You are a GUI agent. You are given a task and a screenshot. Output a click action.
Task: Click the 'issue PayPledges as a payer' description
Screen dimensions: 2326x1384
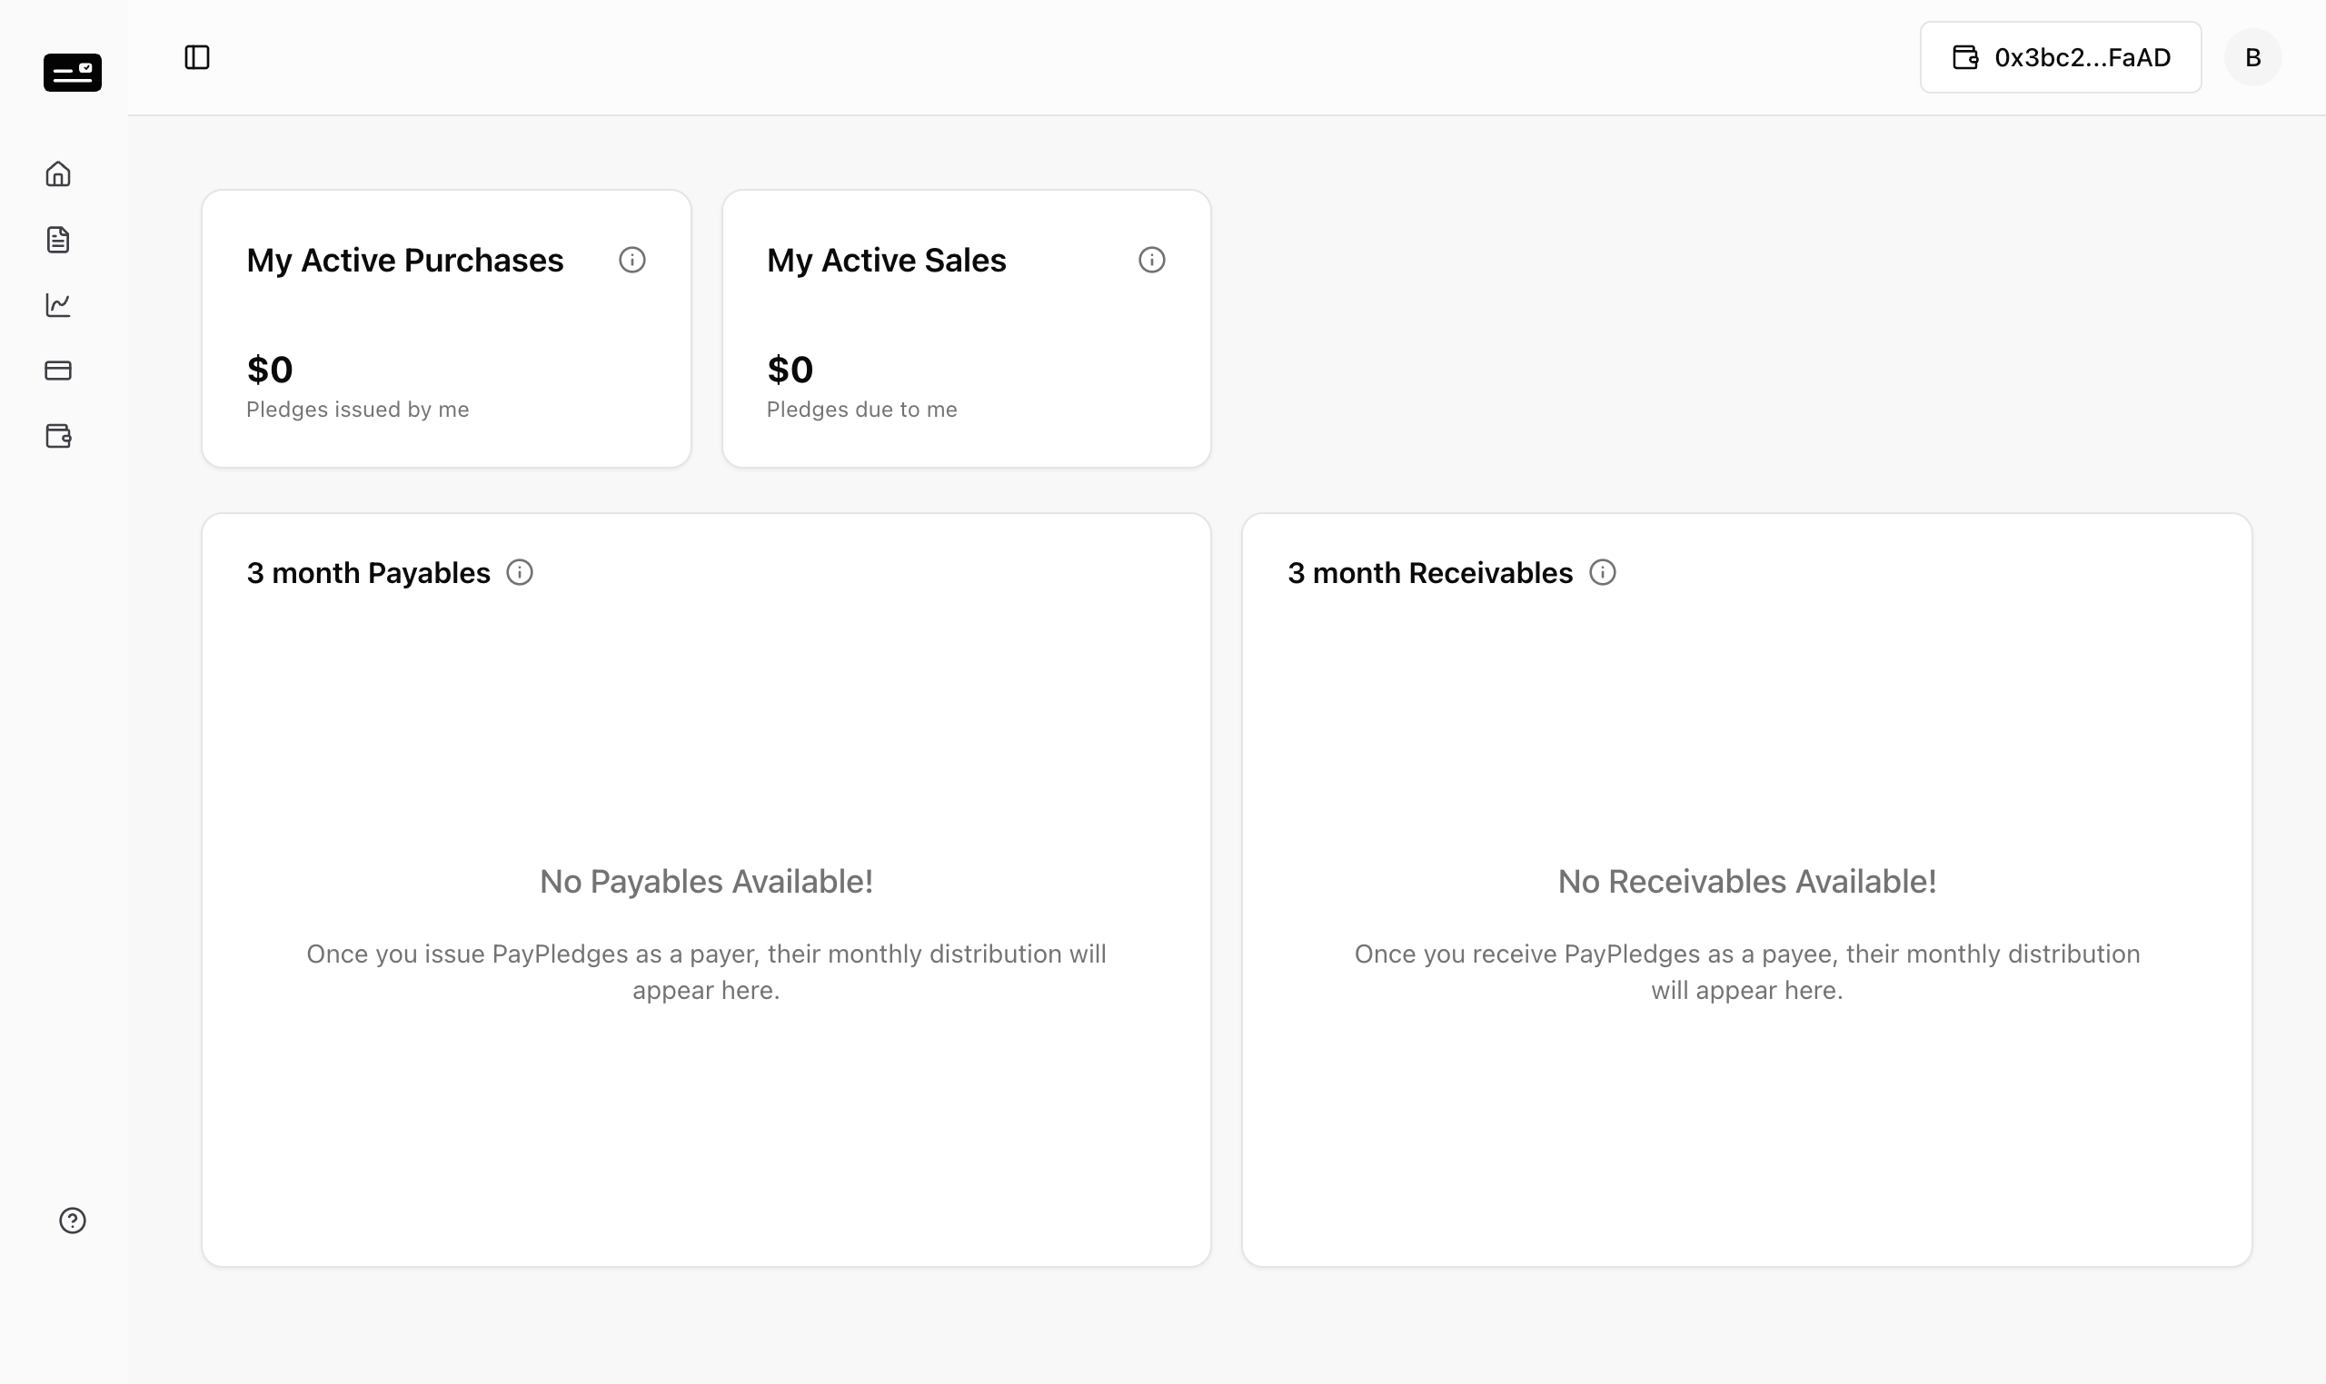point(706,972)
